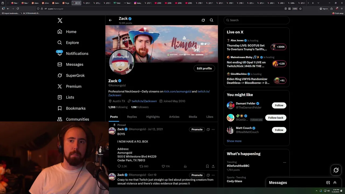Open Mainstream Bishy live stream
345x194 pixels.
(257, 62)
